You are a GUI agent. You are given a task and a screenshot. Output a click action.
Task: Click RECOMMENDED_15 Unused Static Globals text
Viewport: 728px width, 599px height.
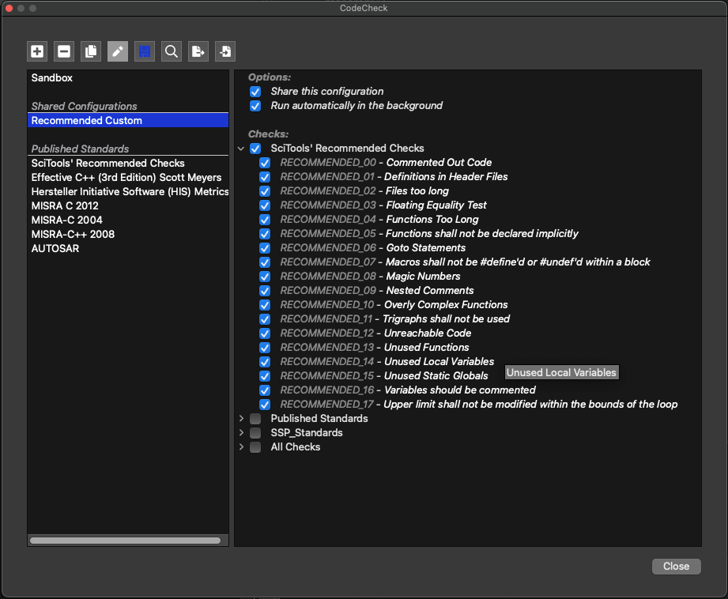pos(384,376)
